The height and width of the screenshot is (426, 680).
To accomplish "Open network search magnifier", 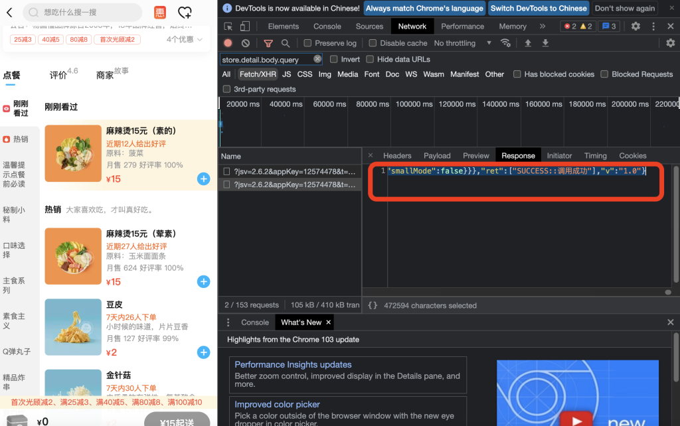I will click(x=286, y=43).
